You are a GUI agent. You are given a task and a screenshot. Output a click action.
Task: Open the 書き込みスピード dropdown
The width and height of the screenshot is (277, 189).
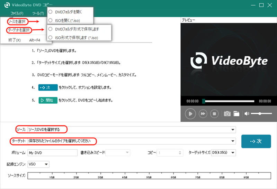coord(118,152)
